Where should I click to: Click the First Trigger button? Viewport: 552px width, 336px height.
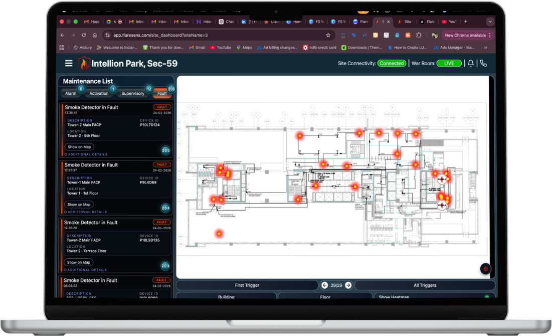pyautogui.click(x=249, y=285)
